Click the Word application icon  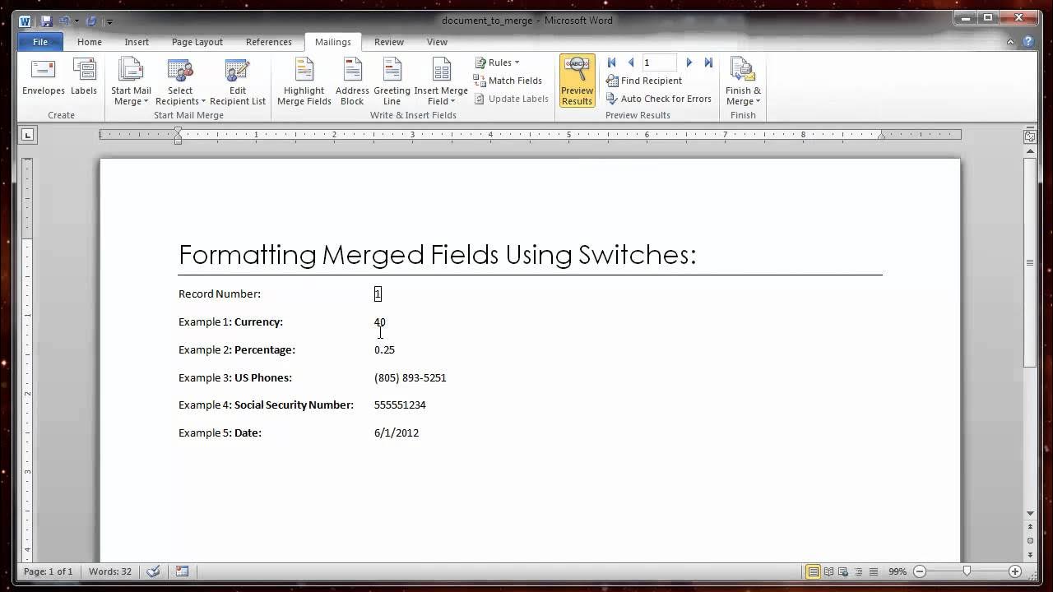25,21
